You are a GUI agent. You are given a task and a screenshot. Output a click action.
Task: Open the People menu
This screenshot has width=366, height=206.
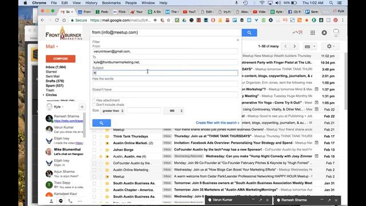(131, 3)
